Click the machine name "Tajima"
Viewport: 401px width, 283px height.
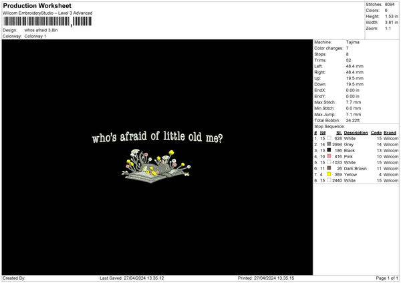(x=353, y=42)
